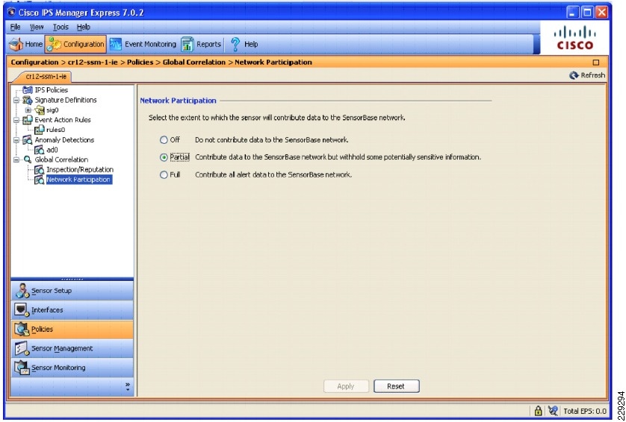Viewport: 626px width, 422px height.
Task: Open the View menu
Action: tap(37, 27)
